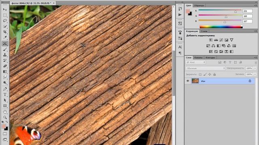259x145 pixels.
Task: Select the Eyedropper tool
Action: pyautogui.click(x=5, y=37)
